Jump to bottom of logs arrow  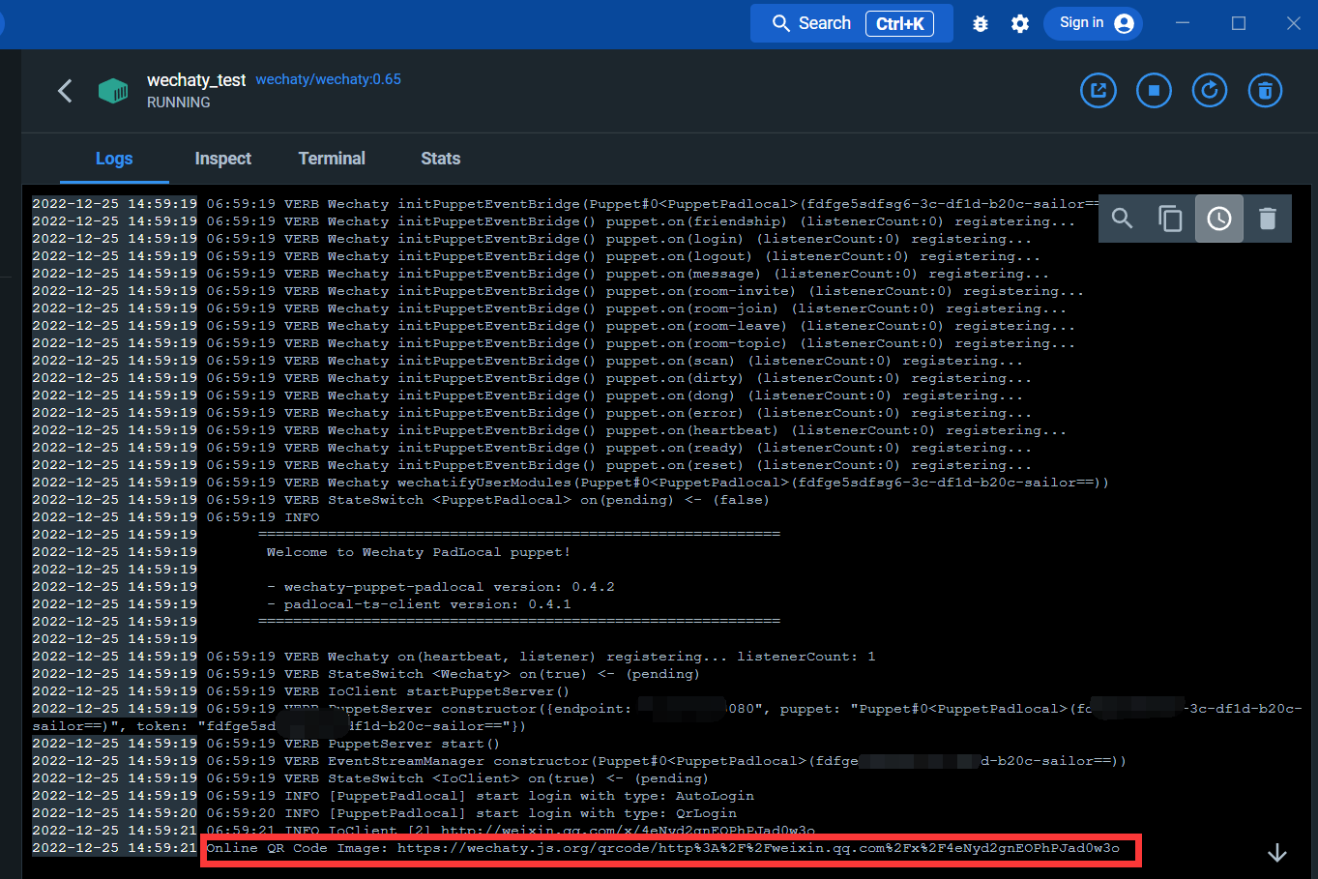[x=1277, y=852]
